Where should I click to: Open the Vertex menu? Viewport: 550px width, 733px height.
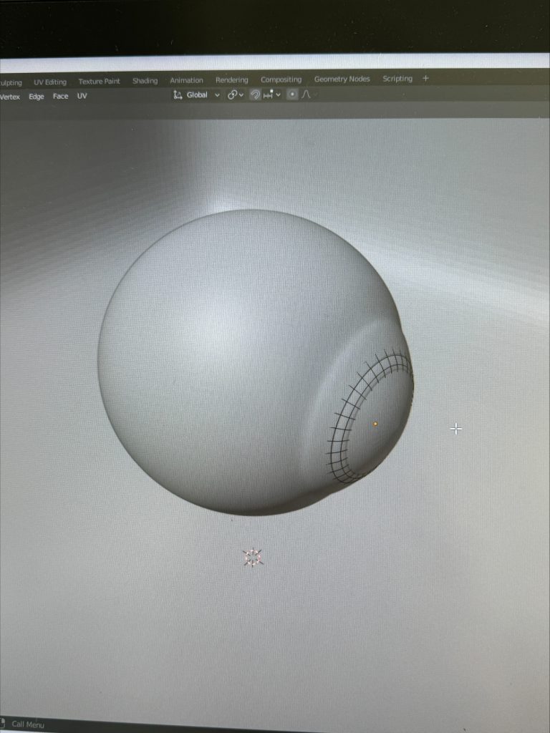9,97
